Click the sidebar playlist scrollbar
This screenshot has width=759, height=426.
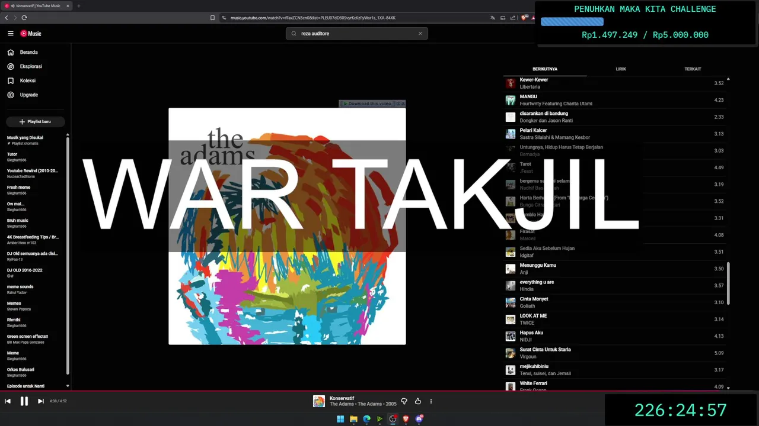pyautogui.click(x=68, y=254)
